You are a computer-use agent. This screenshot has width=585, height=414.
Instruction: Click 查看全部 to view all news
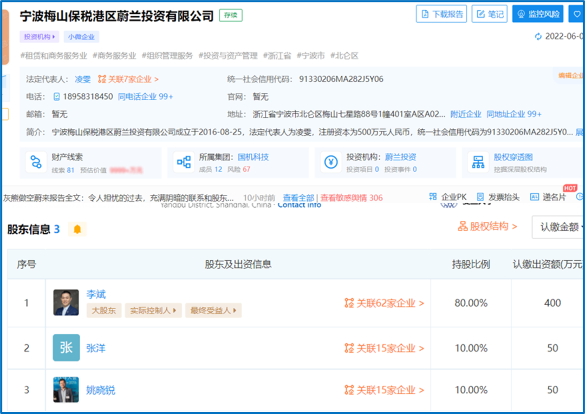(298, 198)
